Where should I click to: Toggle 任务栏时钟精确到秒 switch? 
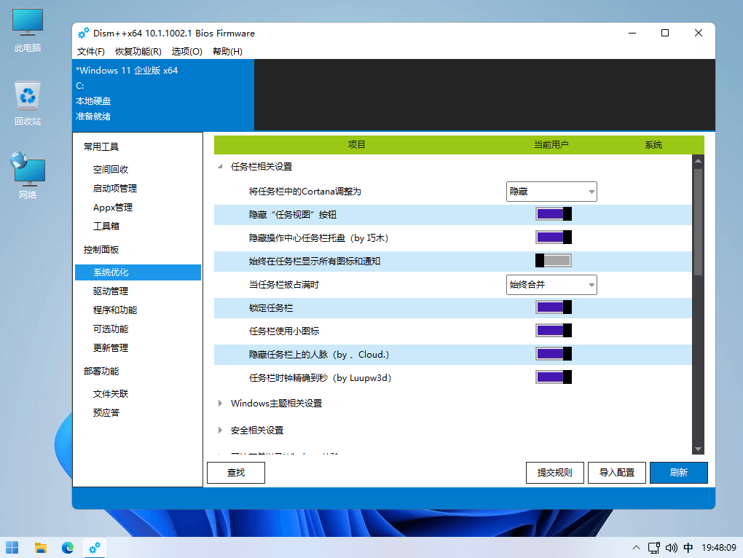(x=554, y=377)
